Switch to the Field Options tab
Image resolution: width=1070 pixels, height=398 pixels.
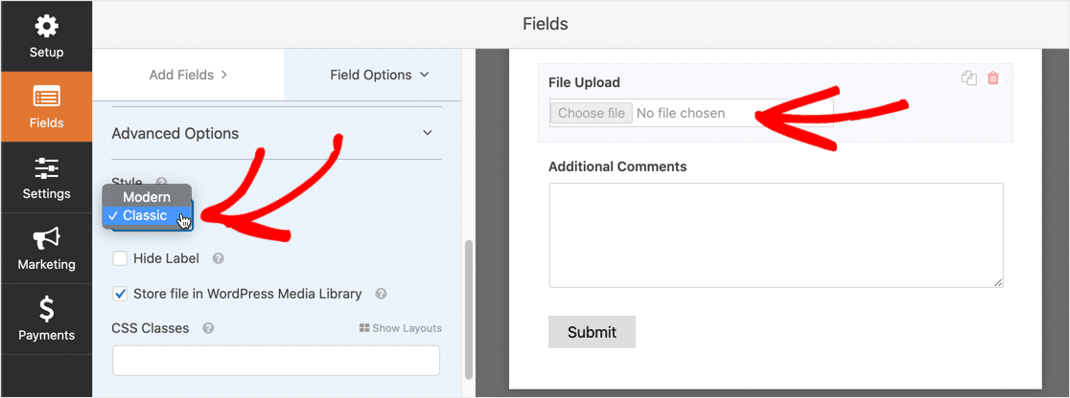click(379, 75)
